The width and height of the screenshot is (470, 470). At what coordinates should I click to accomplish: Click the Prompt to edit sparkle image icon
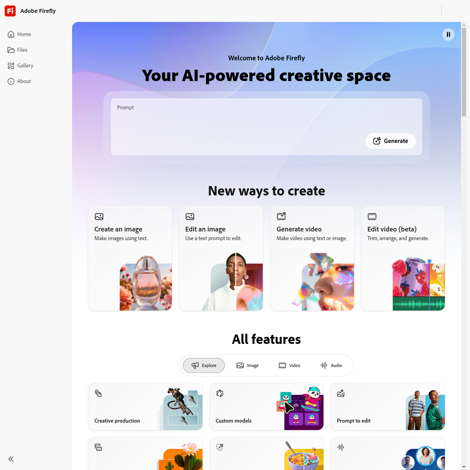click(341, 393)
